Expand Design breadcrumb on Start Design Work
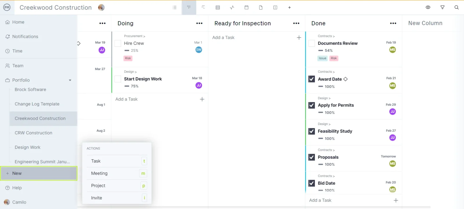 click(130, 72)
